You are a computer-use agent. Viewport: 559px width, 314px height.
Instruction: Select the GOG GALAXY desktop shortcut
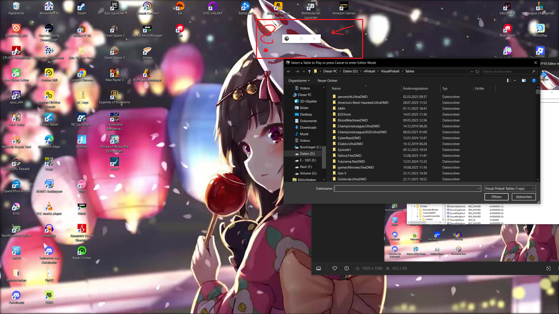[x=212, y=8]
